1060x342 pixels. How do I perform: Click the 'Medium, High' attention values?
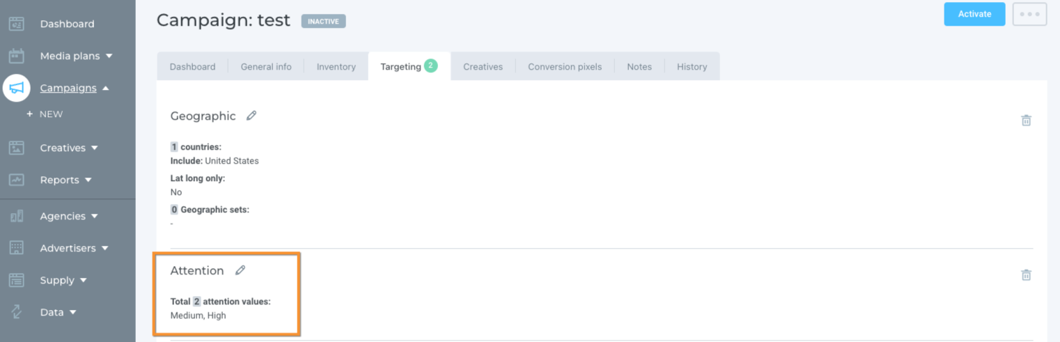point(198,316)
